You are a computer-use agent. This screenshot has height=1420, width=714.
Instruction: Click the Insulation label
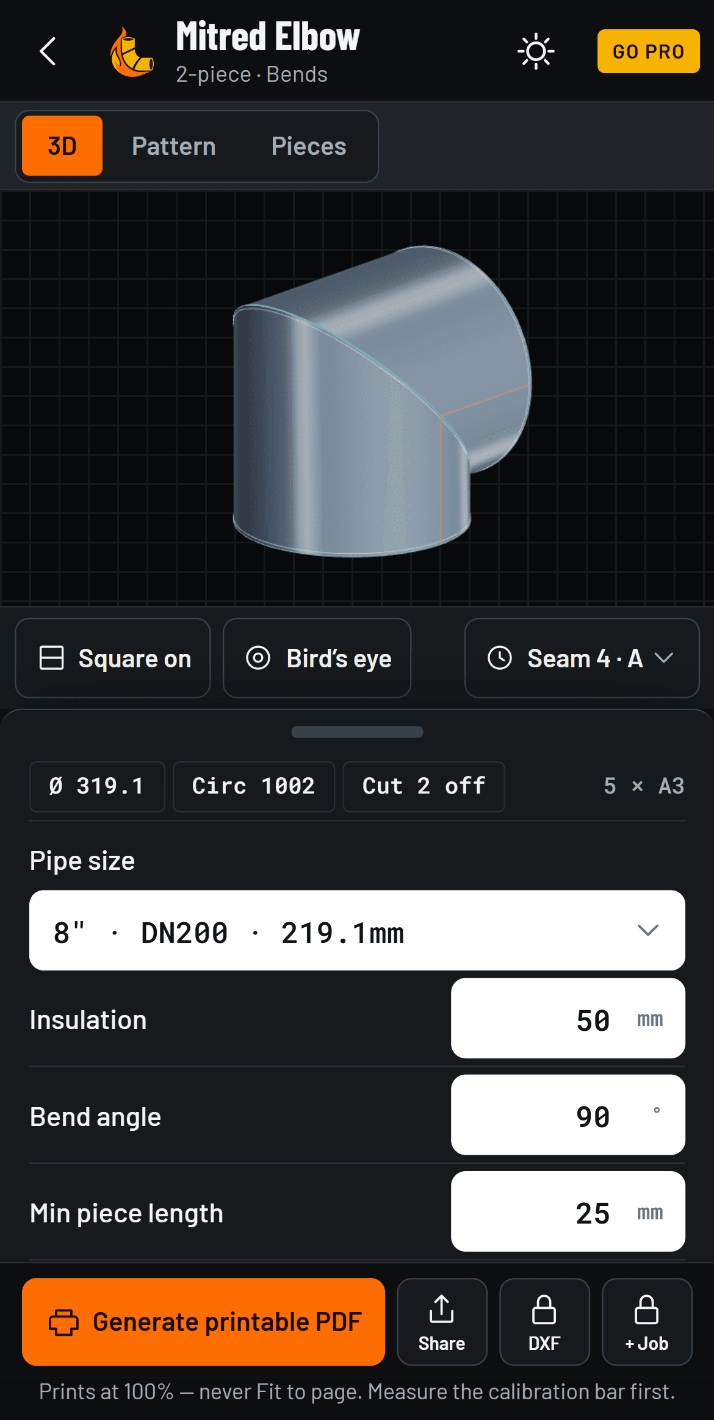(88, 1020)
